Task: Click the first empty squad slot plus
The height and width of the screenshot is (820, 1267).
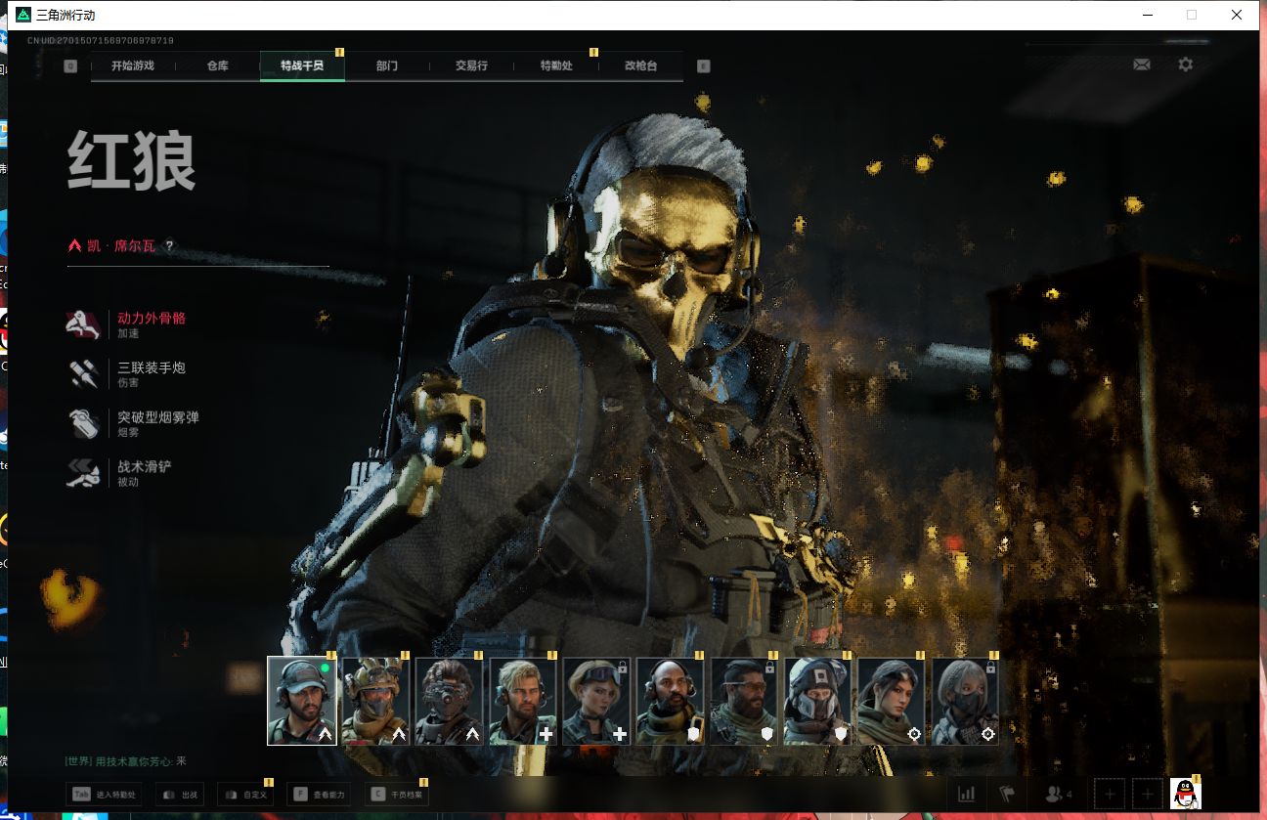Action: tap(1109, 795)
